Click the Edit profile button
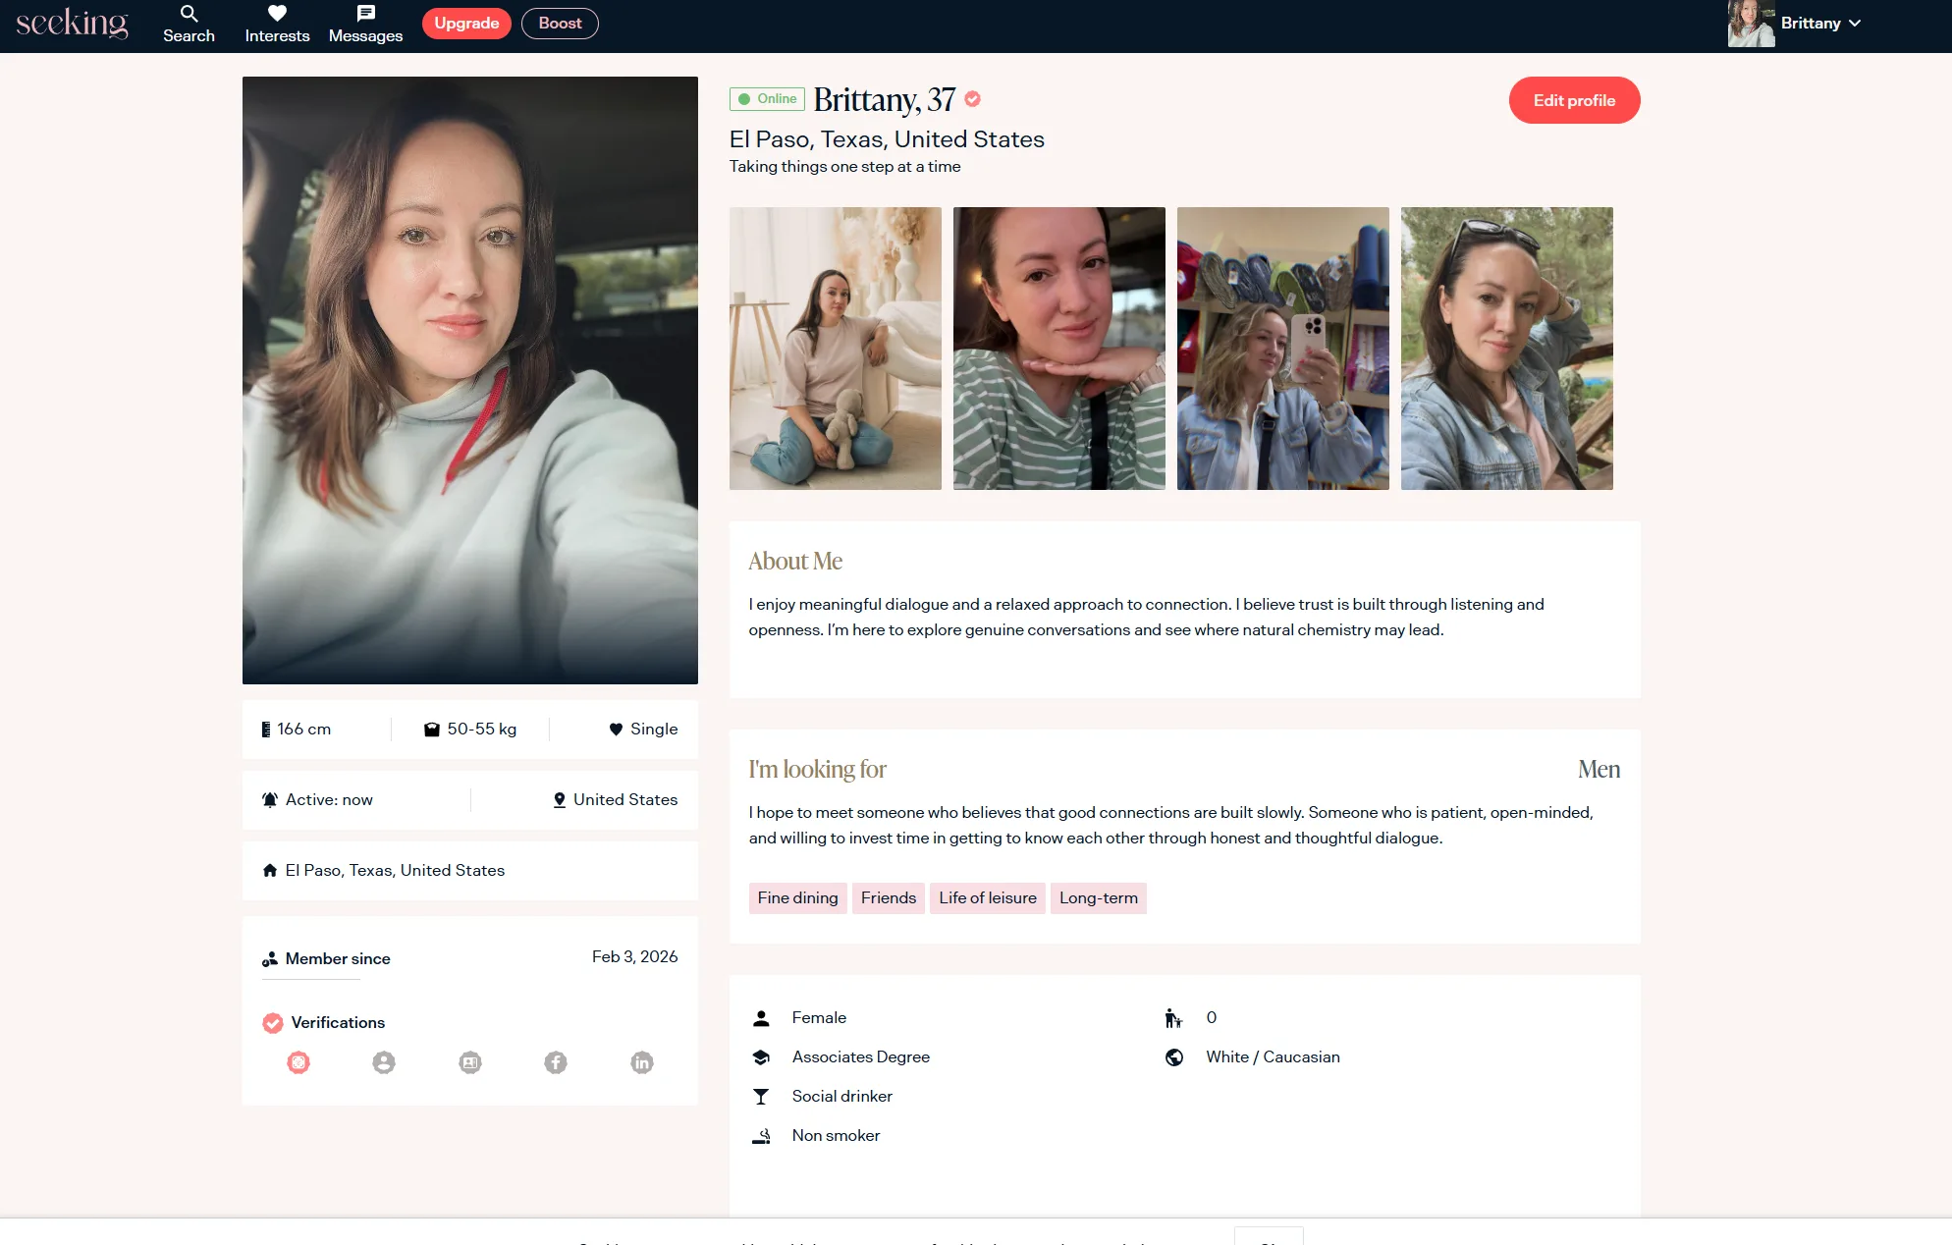The height and width of the screenshot is (1245, 1952). coord(1574,100)
